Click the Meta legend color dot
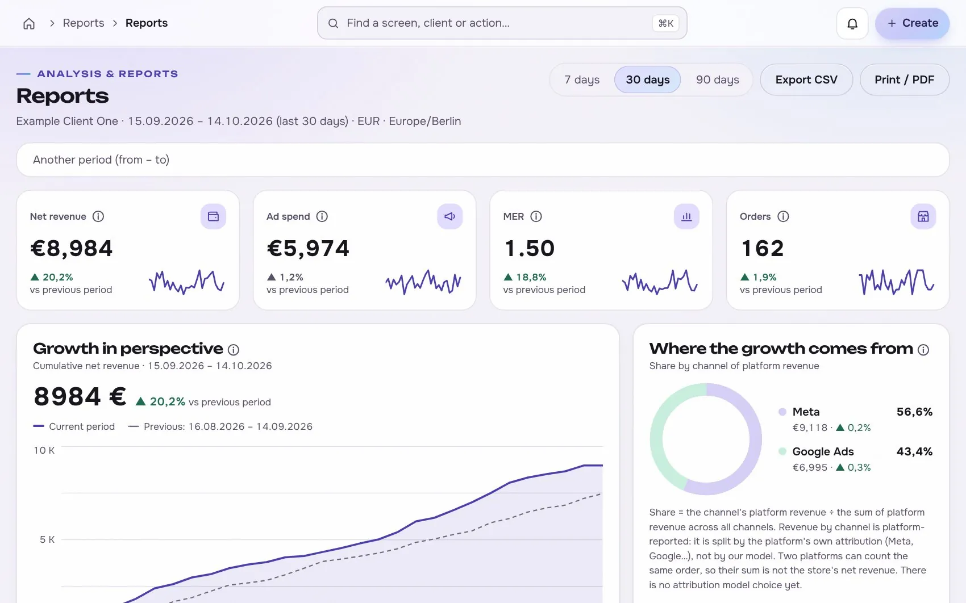Image resolution: width=966 pixels, height=603 pixels. pyautogui.click(x=782, y=412)
